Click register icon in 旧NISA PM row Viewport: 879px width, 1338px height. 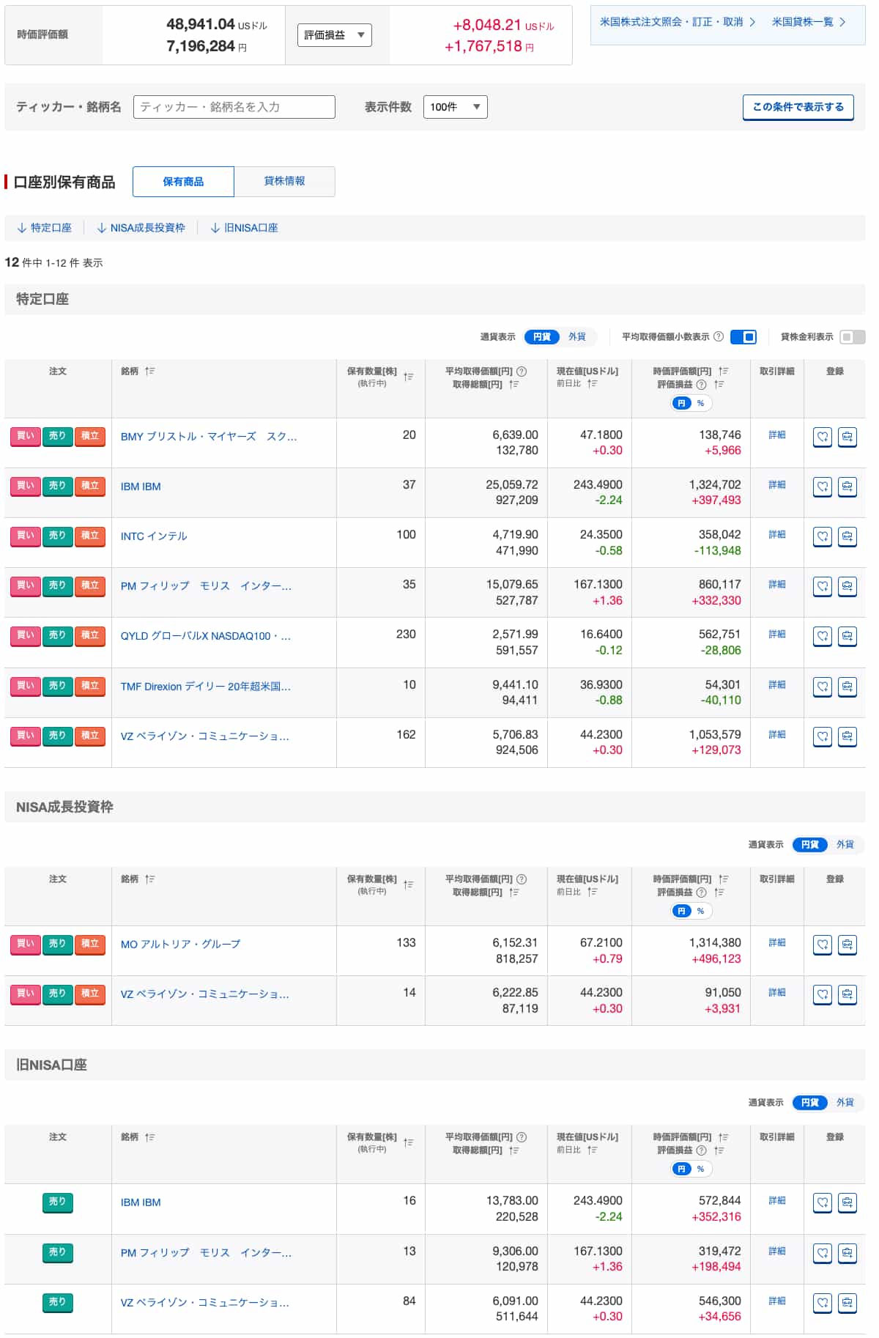tap(847, 1253)
